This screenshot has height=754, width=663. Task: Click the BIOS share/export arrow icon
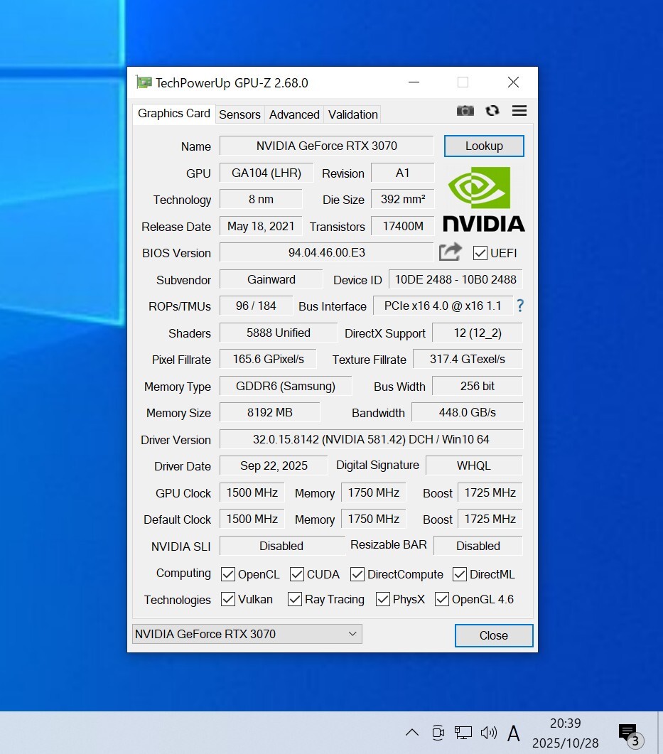coord(450,252)
